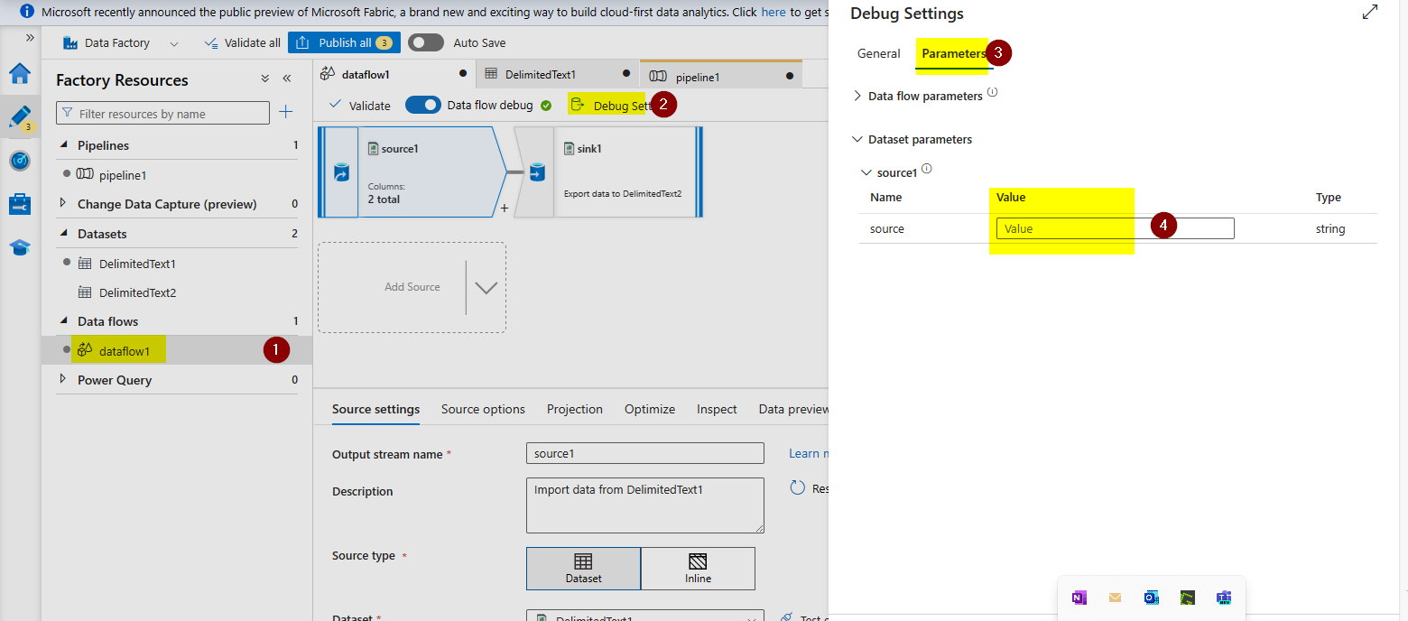Screen dimensions: 1408x621
Task: Expand Data flow parameters section
Action: pyautogui.click(x=857, y=96)
